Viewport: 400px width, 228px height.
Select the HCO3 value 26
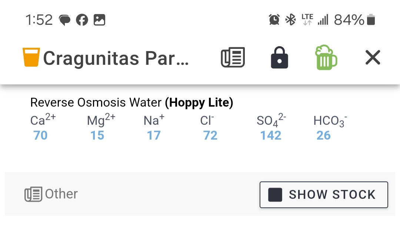[x=323, y=135]
